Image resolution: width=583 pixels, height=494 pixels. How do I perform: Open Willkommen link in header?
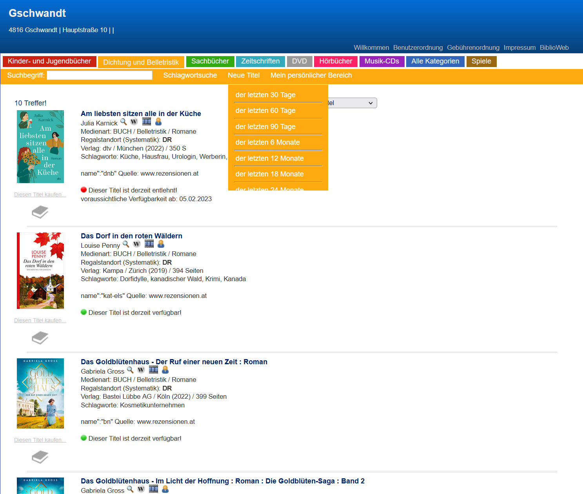[371, 47]
